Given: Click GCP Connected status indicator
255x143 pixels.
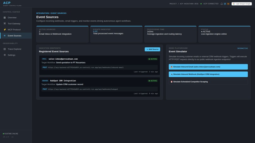Looking at the screenshot, I should 209,4.
